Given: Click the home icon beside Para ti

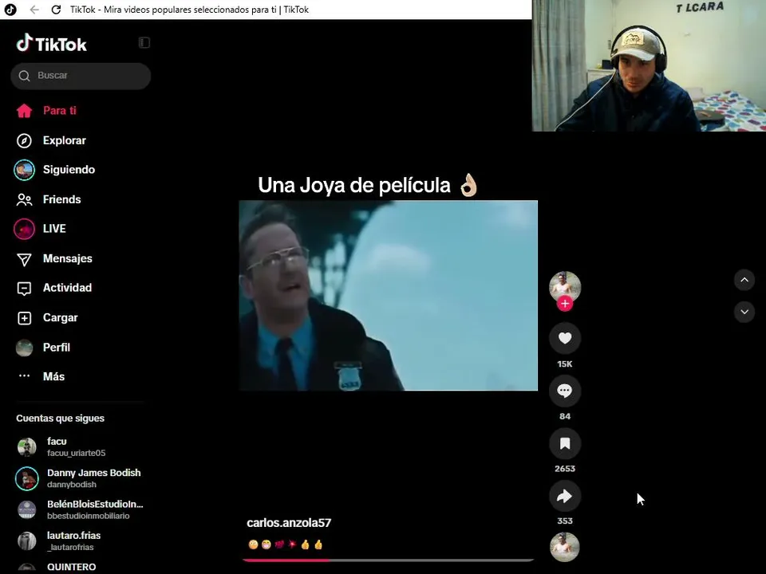Looking at the screenshot, I should (24, 111).
